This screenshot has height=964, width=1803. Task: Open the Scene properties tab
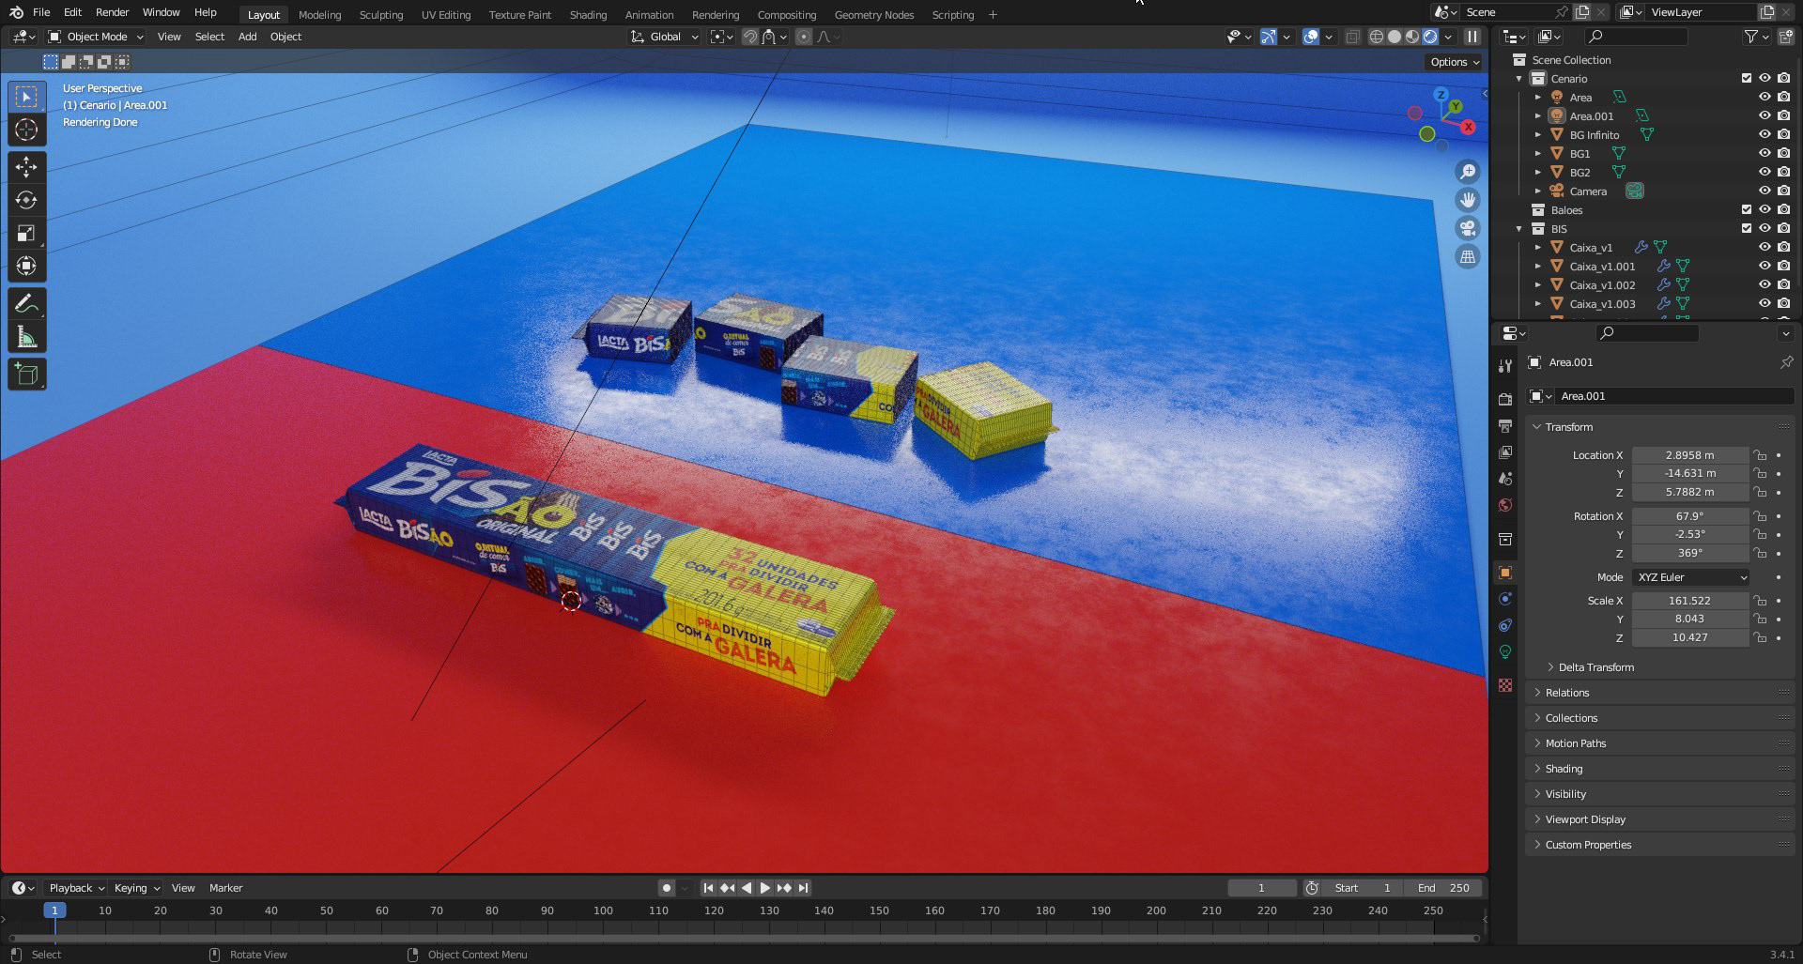pyautogui.click(x=1505, y=479)
